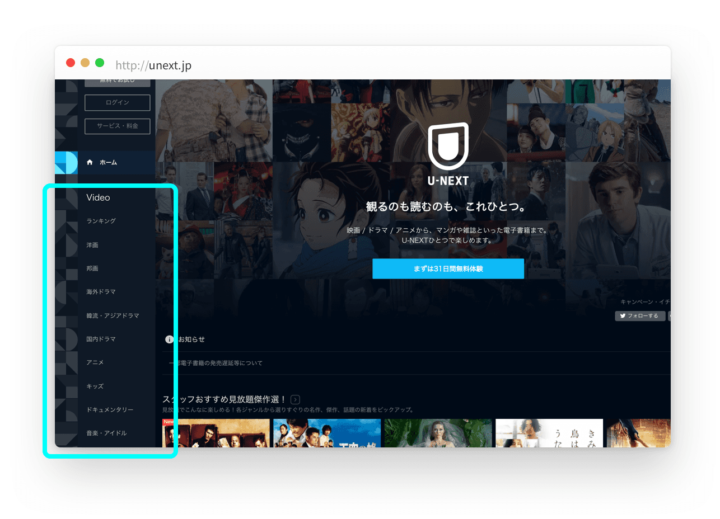This screenshot has height=519, width=720.
Task: Click the Video heading in sidebar
Action: click(x=98, y=197)
